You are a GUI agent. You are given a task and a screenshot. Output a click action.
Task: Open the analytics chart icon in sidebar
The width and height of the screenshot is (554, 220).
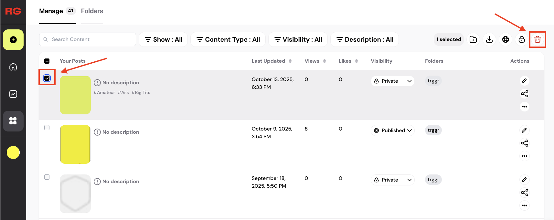[13, 94]
